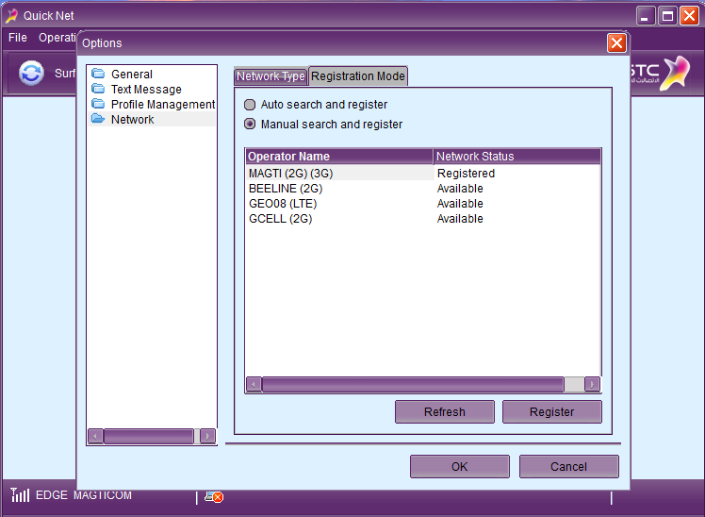Click the Profile Management folder icon
Image resolution: width=705 pixels, height=517 pixels.
pos(98,104)
